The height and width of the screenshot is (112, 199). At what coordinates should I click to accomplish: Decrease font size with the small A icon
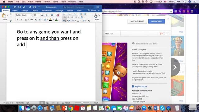[x=47, y=15]
